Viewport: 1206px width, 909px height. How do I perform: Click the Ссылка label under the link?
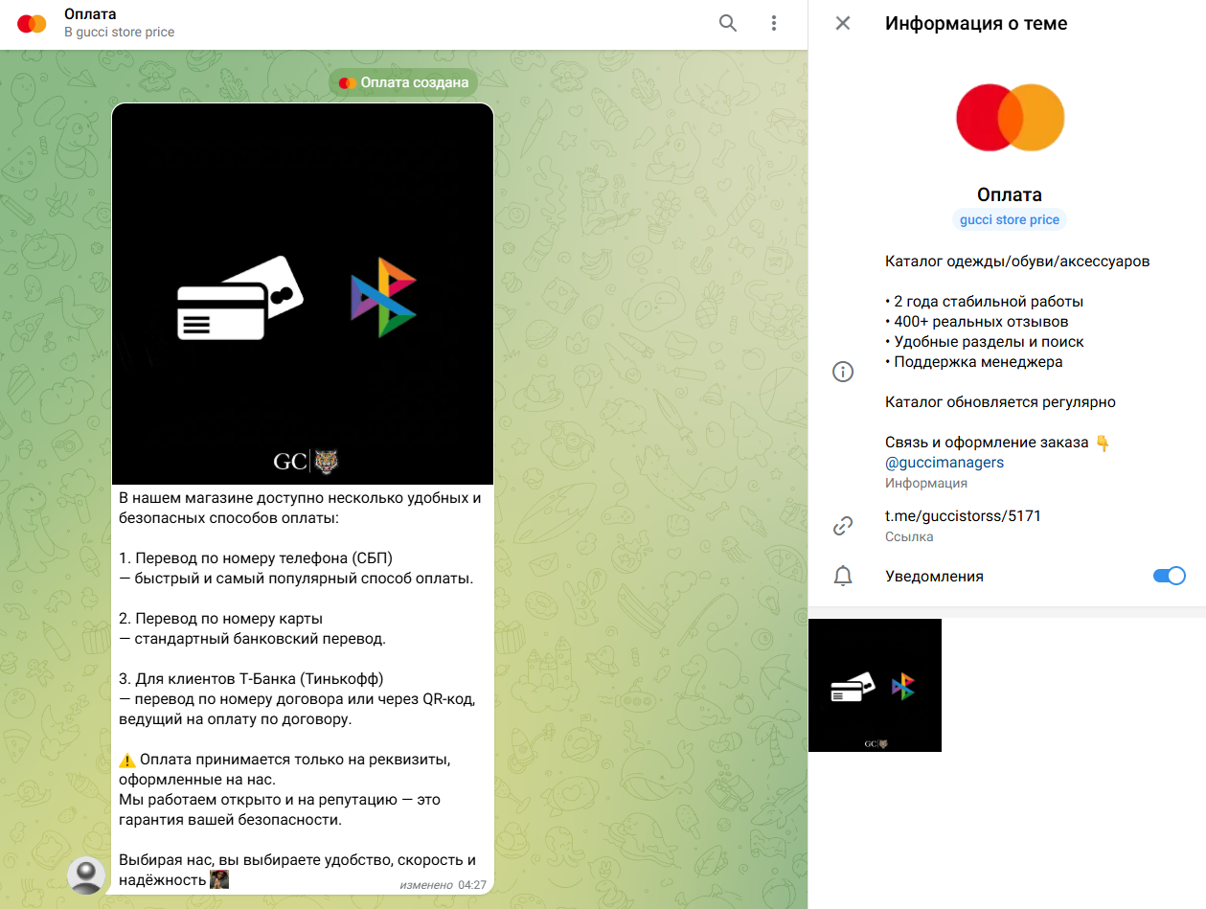tap(909, 537)
